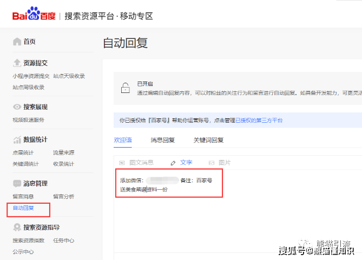This screenshot has width=362, height=260.
Task: Go to 小程序资源提交
Action: (x=31, y=76)
